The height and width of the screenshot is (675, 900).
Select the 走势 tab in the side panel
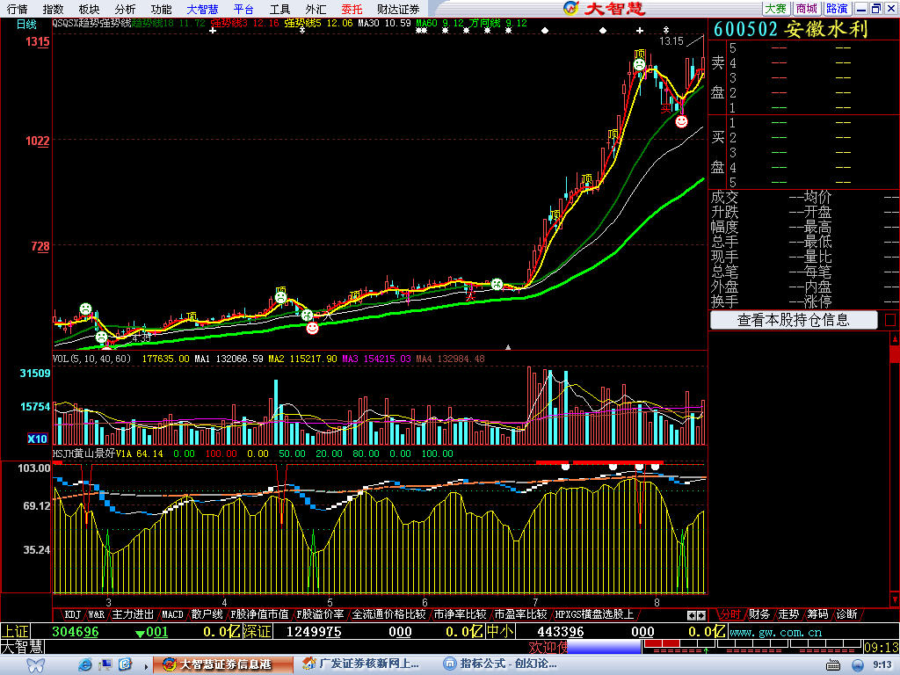[788, 614]
